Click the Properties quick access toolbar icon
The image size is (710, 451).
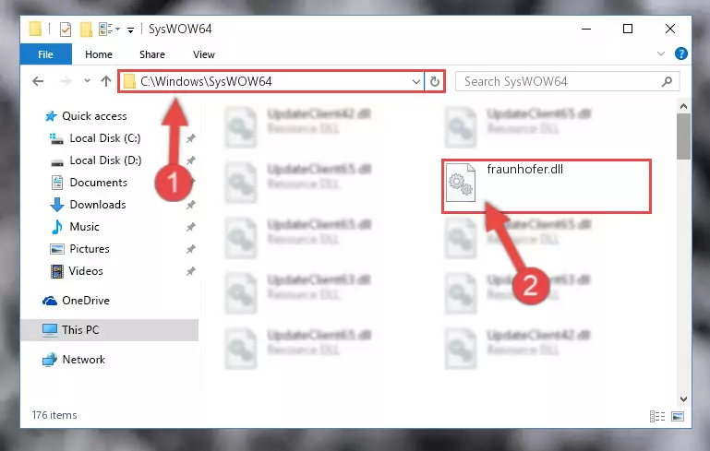coord(66,30)
